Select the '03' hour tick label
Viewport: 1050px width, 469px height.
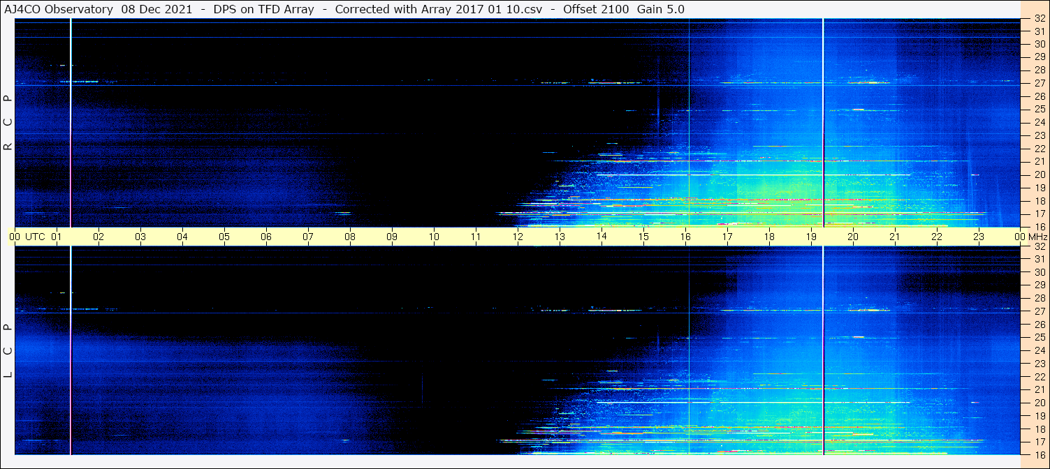click(141, 237)
